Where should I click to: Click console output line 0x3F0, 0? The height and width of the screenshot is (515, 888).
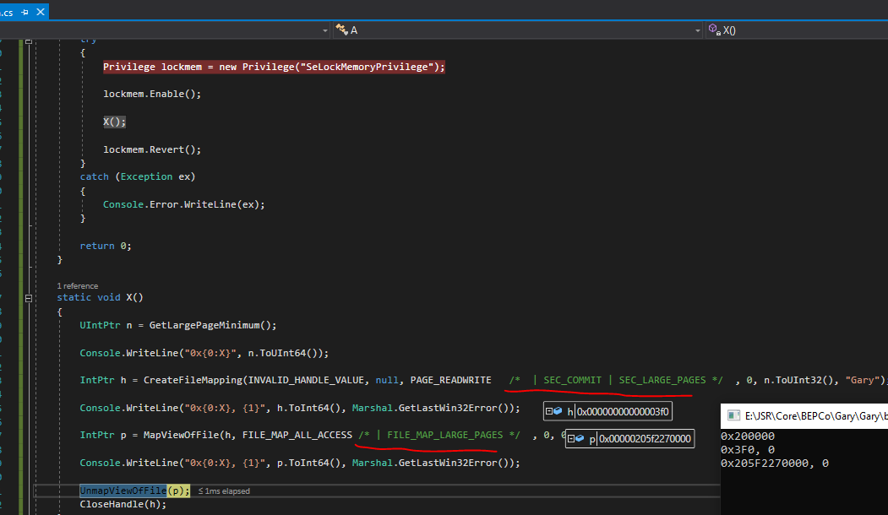point(748,450)
